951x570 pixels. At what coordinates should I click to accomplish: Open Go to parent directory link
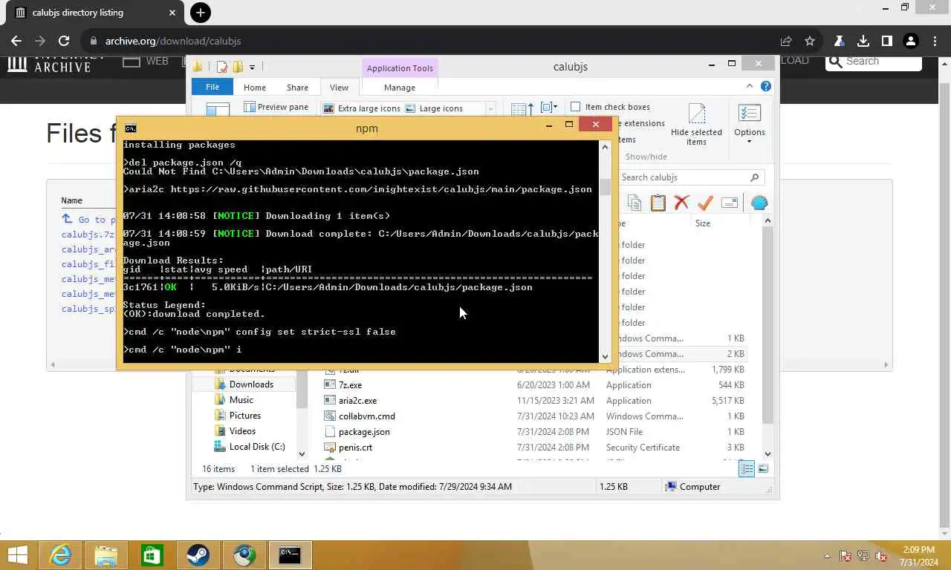(89, 219)
